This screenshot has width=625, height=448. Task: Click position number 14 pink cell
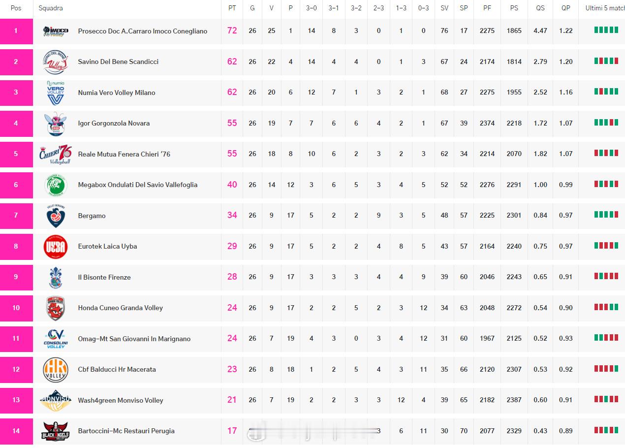[16, 431]
